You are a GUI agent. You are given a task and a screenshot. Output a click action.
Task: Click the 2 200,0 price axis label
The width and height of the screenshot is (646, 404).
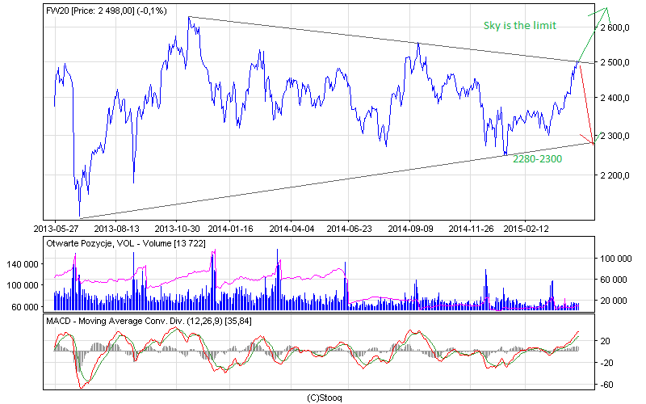[x=615, y=175]
